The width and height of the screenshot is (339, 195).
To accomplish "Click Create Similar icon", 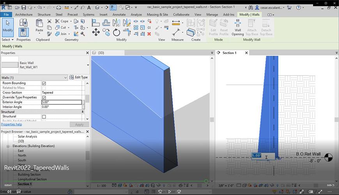I will (191, 32).
